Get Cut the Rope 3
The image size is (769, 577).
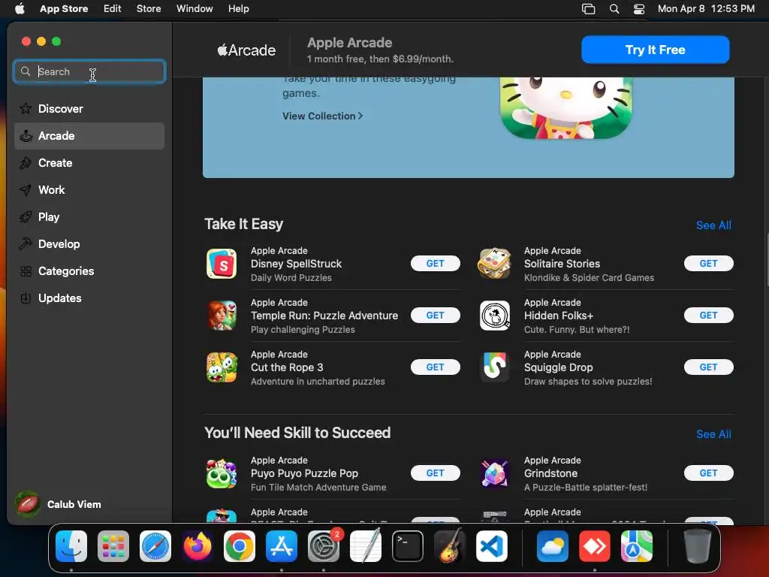(x=435, y=367)
